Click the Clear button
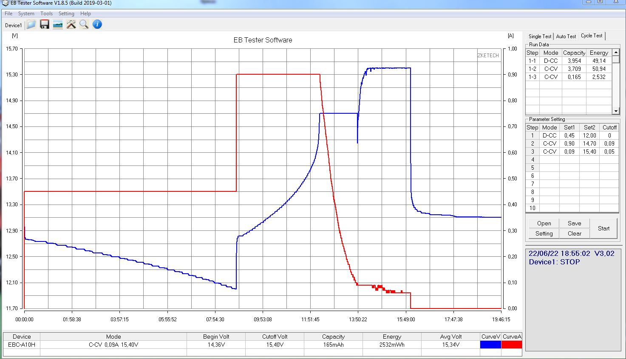This screenshot has width=626, height=359. (574, 233)
